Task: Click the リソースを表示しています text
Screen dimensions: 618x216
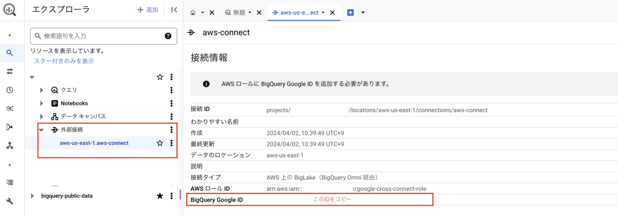Action: pyautogui.click(x=67, y=51)
